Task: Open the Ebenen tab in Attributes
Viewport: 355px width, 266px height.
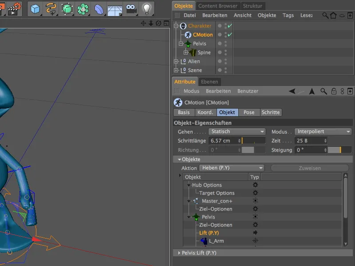Action: (x=209, y=82)
